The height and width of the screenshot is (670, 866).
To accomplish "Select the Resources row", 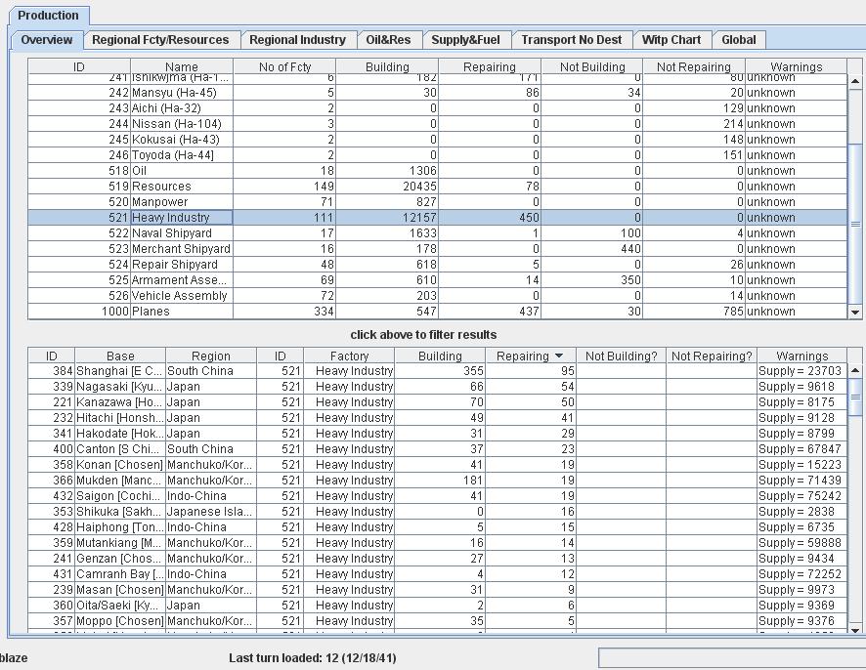I will [x=437, y=186].
